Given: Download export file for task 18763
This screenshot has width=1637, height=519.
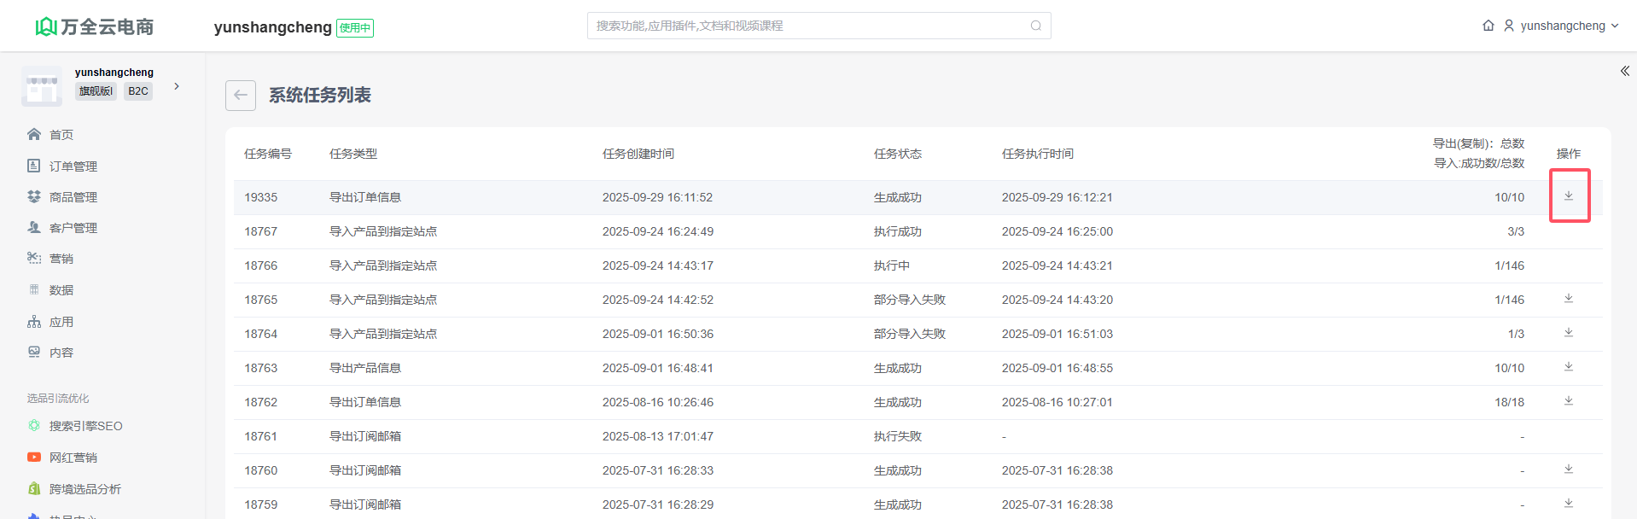Looking at the screenshot, I should 1568,367.
